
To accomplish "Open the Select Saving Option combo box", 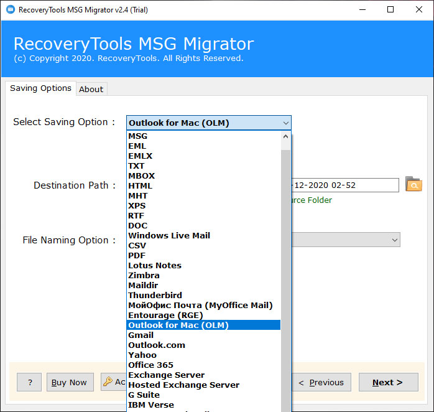I will pyautogui.click(x=209, y=123).
